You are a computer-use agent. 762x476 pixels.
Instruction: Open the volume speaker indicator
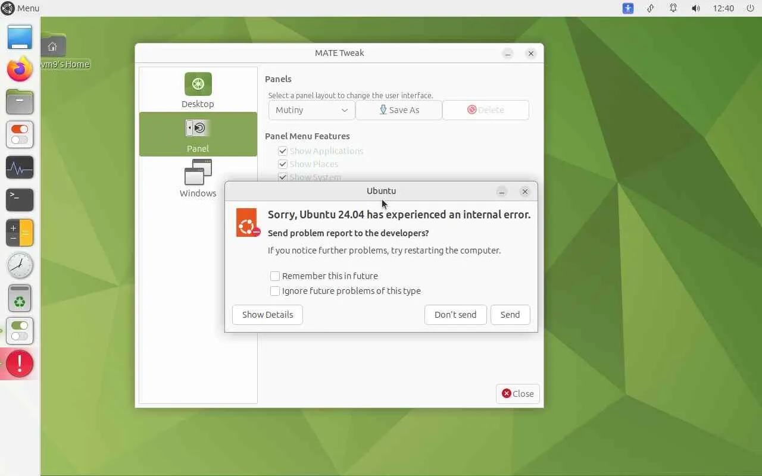(696, 8)
